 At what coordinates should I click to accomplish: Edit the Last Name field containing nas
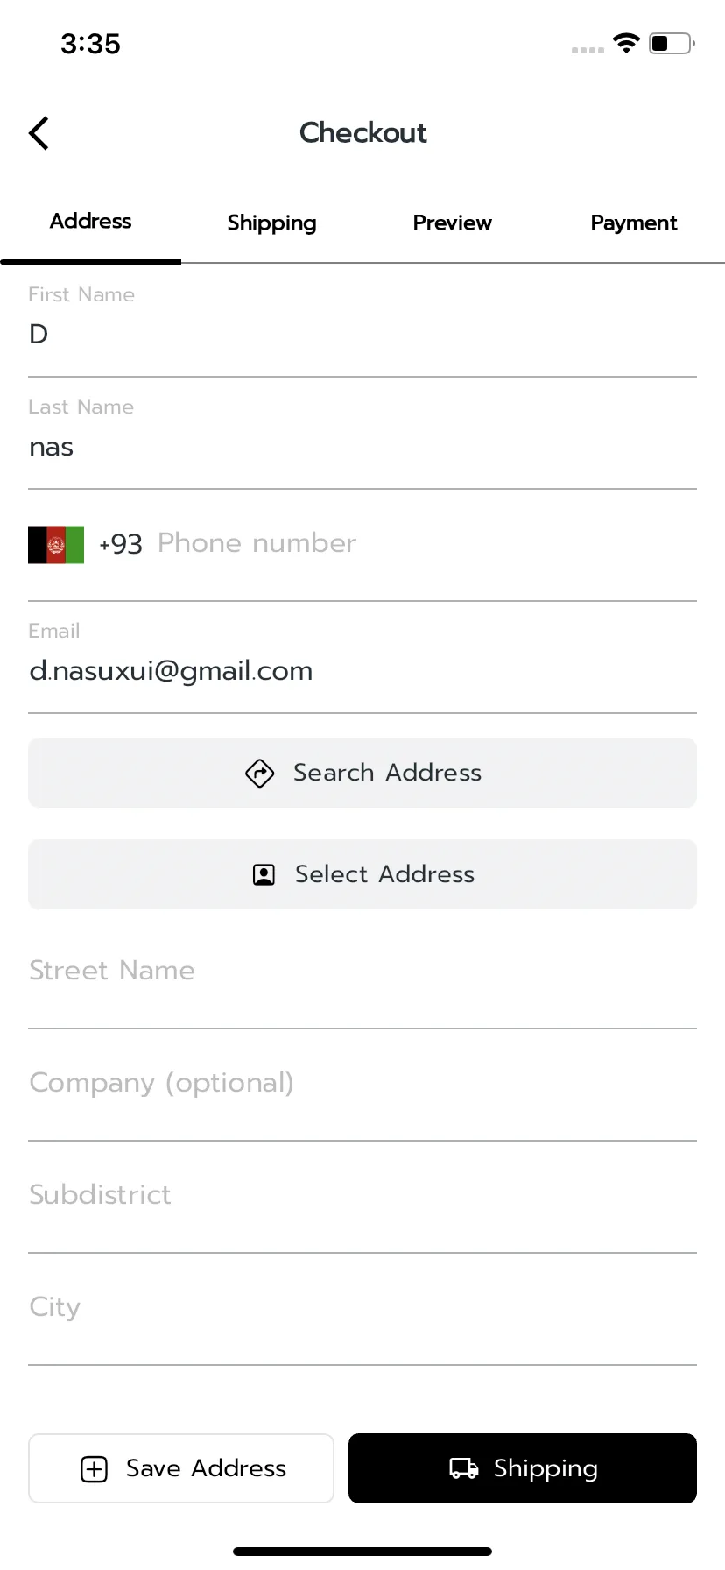click(362, 433)
